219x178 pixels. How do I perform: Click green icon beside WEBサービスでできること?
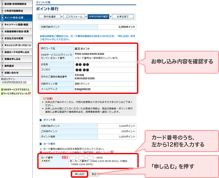click(2, 89)
